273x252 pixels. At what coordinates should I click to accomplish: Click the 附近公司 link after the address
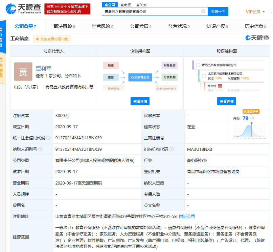coord(187,216)
